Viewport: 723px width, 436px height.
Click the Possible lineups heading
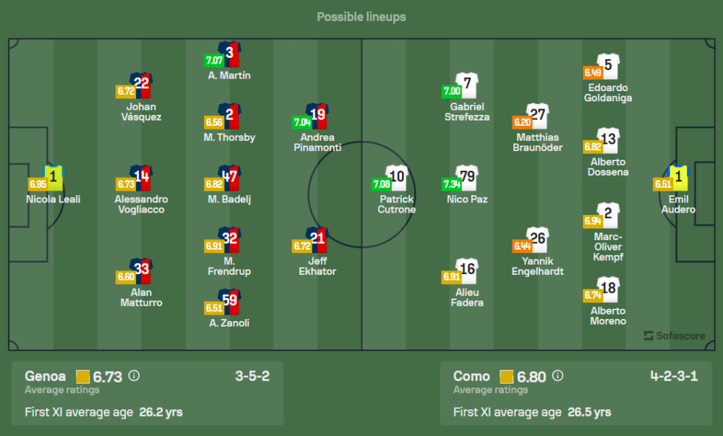click(x=361, y=17)
